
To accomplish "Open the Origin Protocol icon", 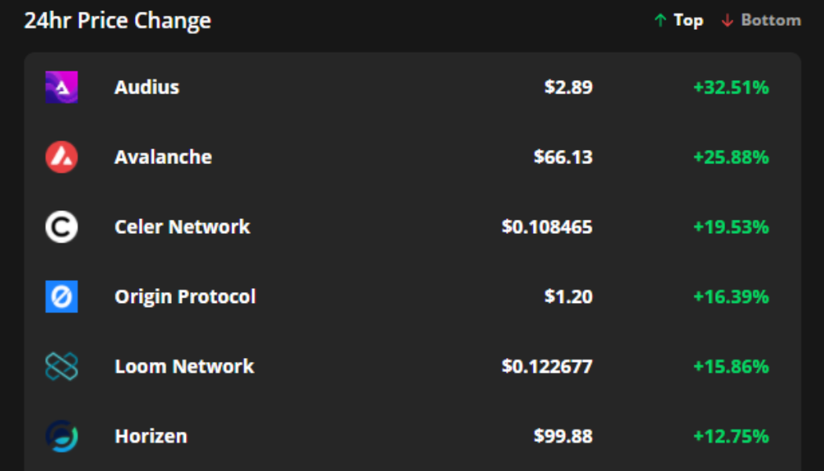I will pyautogui.click(x=60, y=296).
